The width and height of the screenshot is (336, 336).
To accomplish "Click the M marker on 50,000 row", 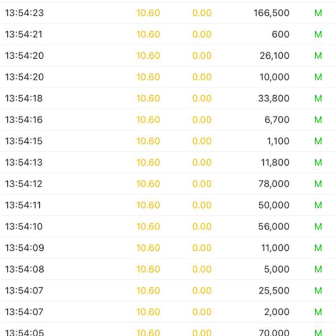I will (x=318, y=205).
